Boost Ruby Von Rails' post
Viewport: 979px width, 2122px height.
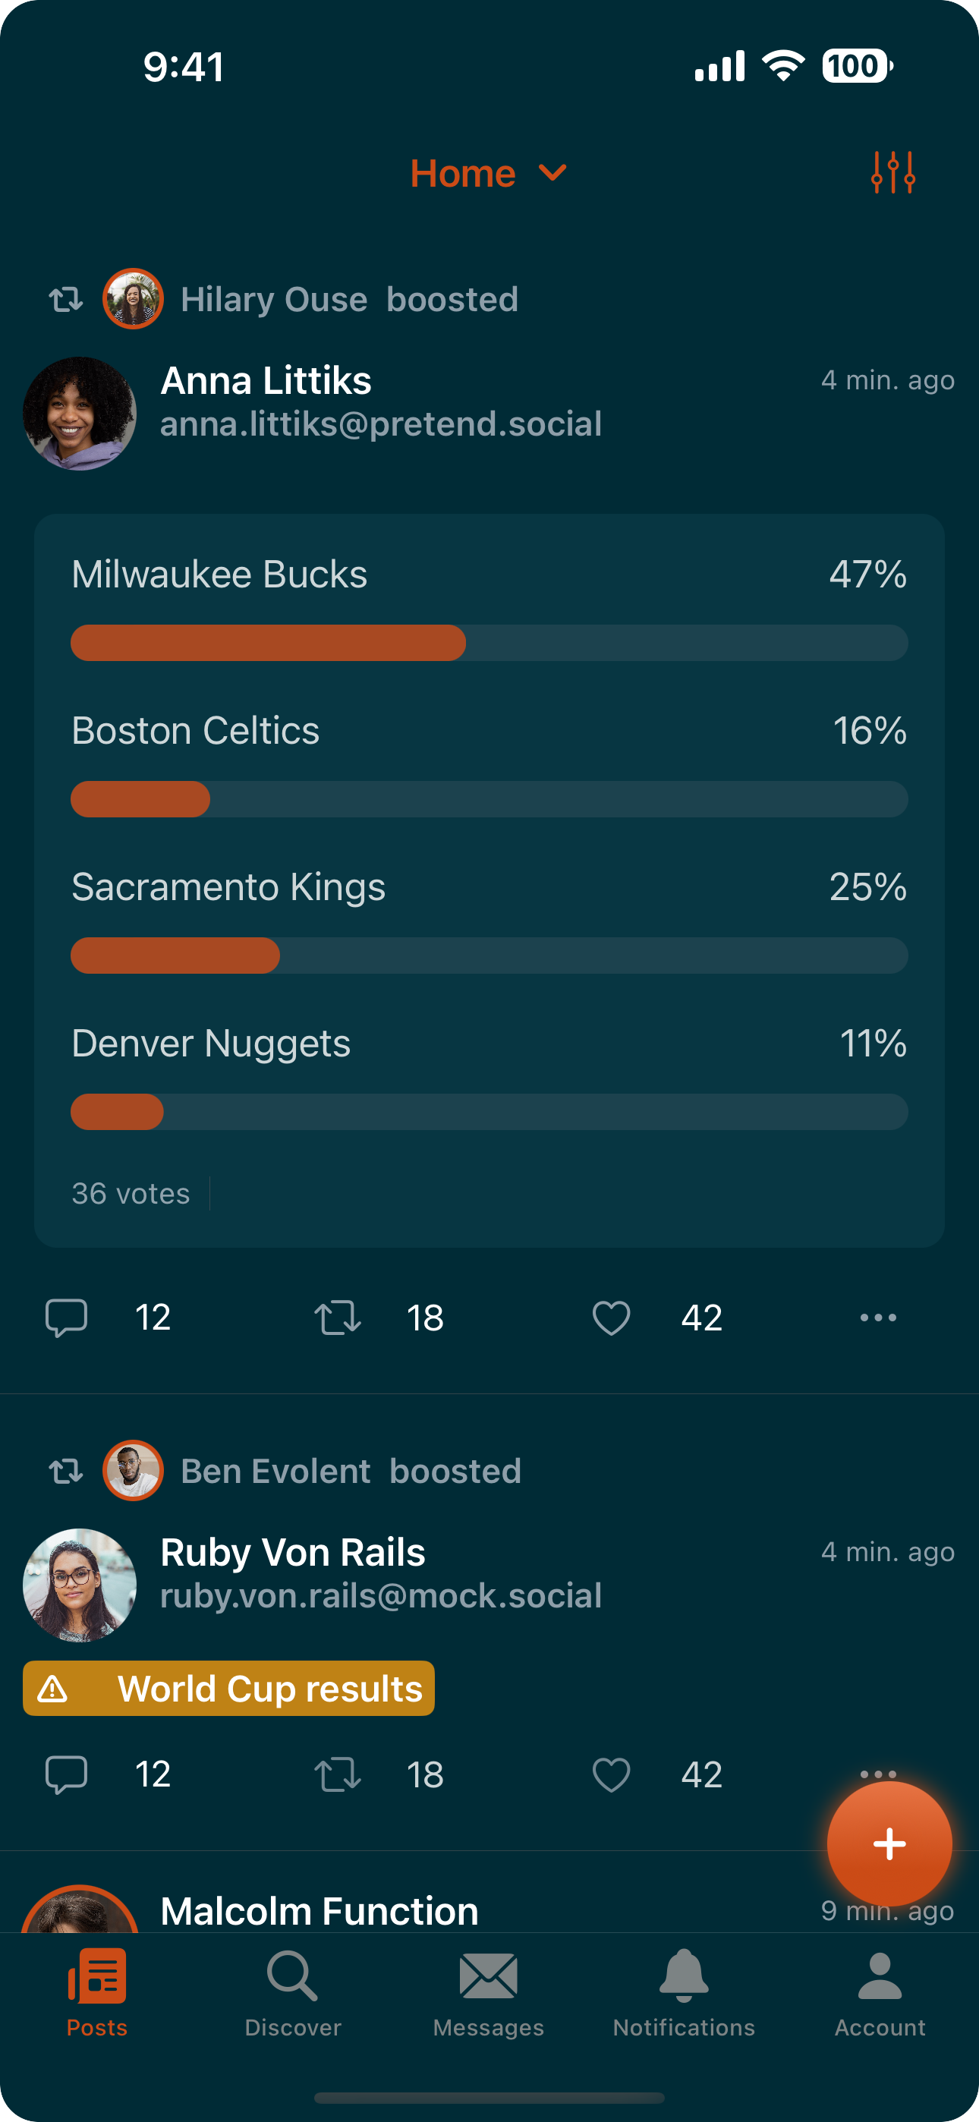click(x=338, y=1774)
